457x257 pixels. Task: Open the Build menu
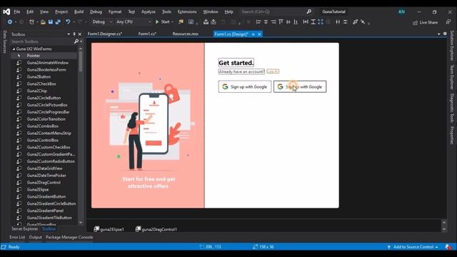pos(79,11)
